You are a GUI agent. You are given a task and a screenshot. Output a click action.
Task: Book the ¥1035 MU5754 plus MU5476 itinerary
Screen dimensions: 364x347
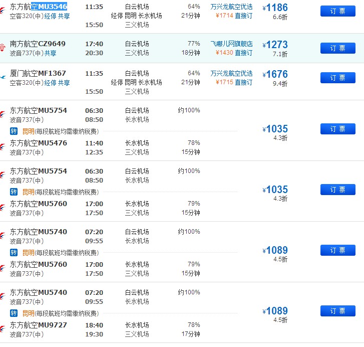[338, 129]
